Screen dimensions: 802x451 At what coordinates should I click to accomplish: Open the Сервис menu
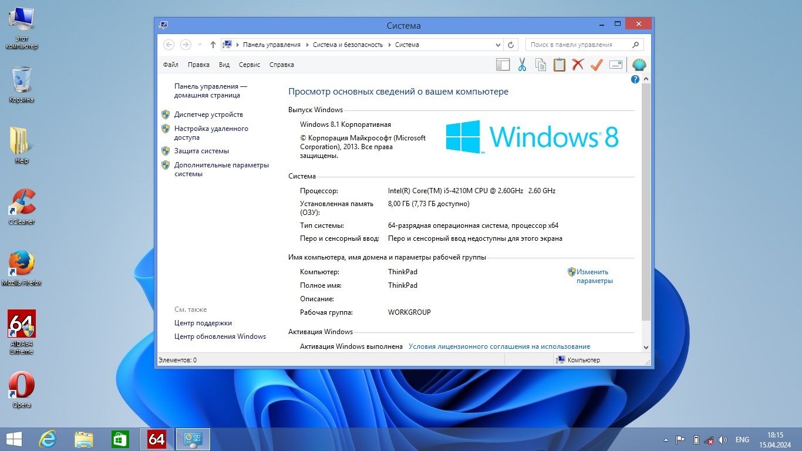tap(250, 65)
